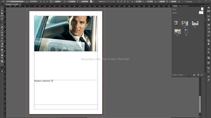Screen dimensions: 211x118
Task: Open the Links panel from the right dock
Action: pos(209,16)
